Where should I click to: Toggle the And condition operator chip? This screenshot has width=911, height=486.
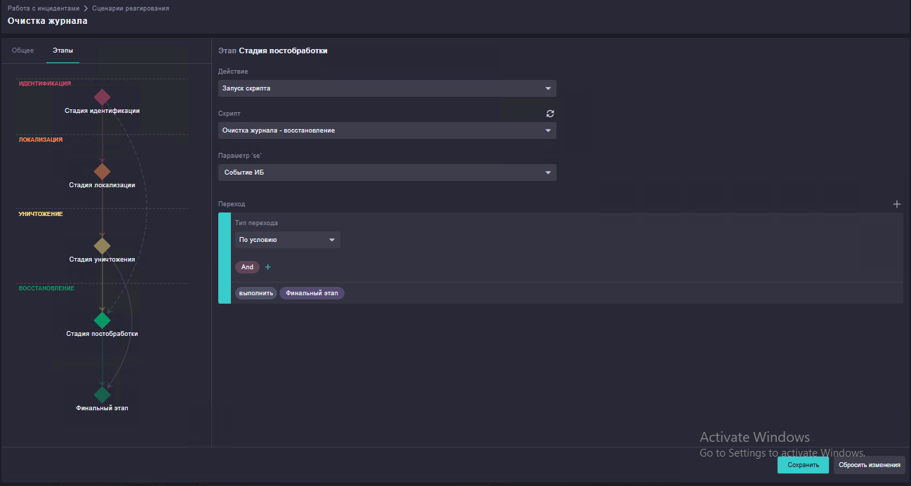247,267
